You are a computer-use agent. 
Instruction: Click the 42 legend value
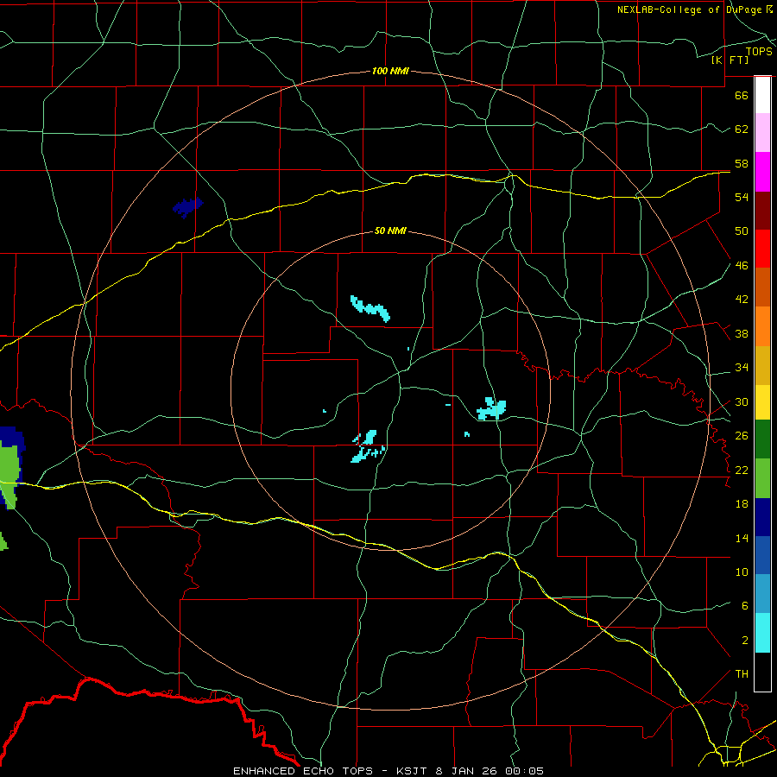742,300
